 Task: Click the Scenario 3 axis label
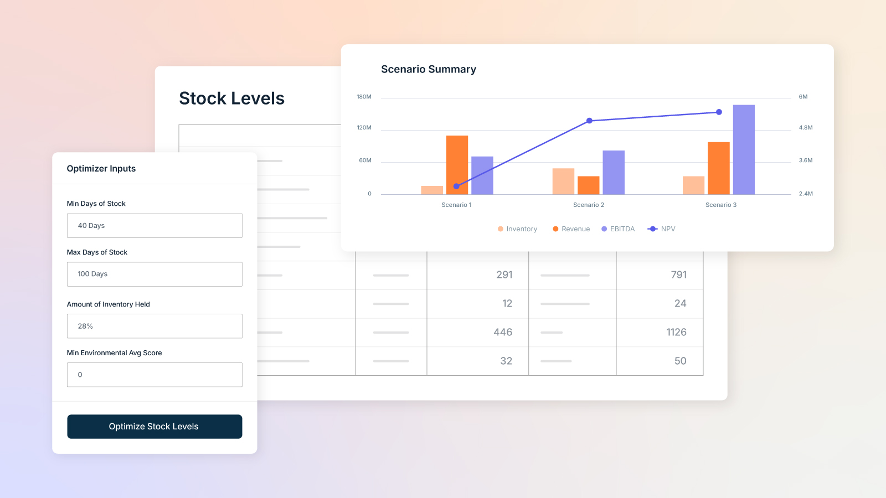coord(721,205)
